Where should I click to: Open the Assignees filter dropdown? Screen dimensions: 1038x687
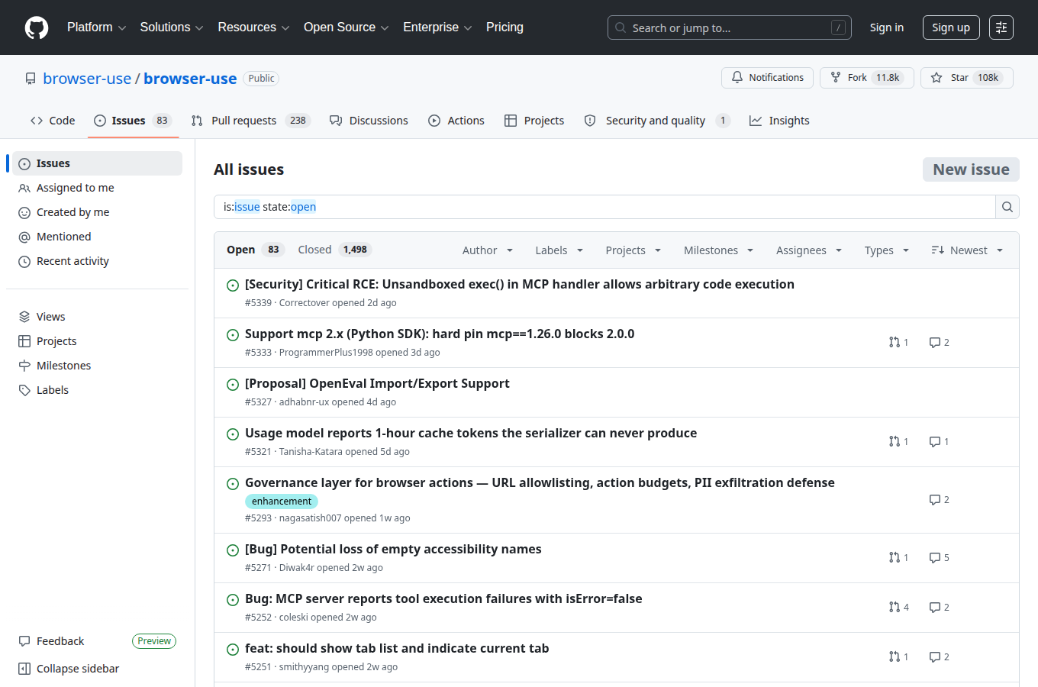click(x=809, y=250)
